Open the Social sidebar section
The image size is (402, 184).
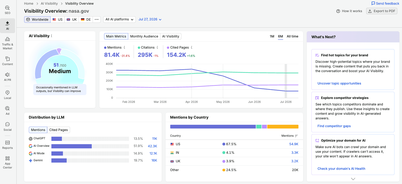[x=8, y=127]
